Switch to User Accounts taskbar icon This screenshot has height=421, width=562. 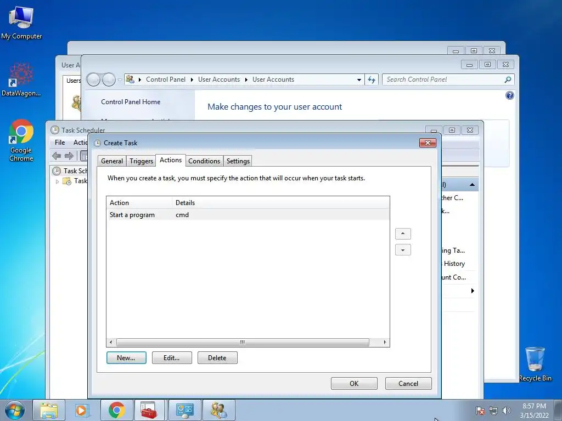pos(218,410)
